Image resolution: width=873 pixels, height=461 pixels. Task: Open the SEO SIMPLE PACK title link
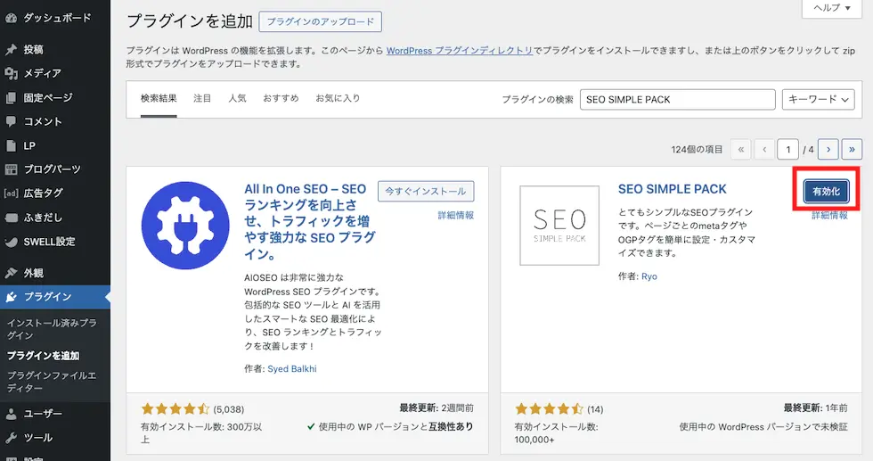[x=672, y=189]
